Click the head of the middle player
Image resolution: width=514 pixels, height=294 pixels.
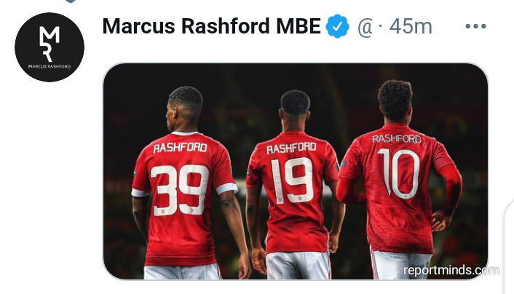(x=295, y=111)
